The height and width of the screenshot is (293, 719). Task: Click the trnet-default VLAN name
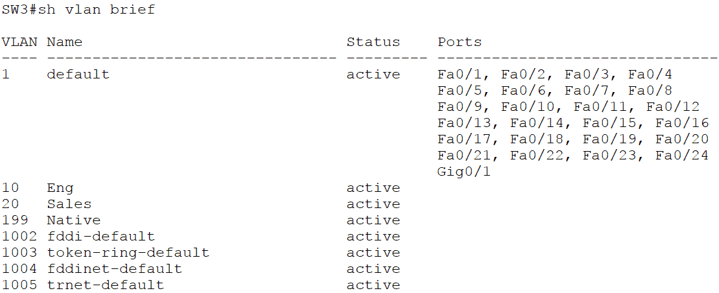click(x=105, y=285)
